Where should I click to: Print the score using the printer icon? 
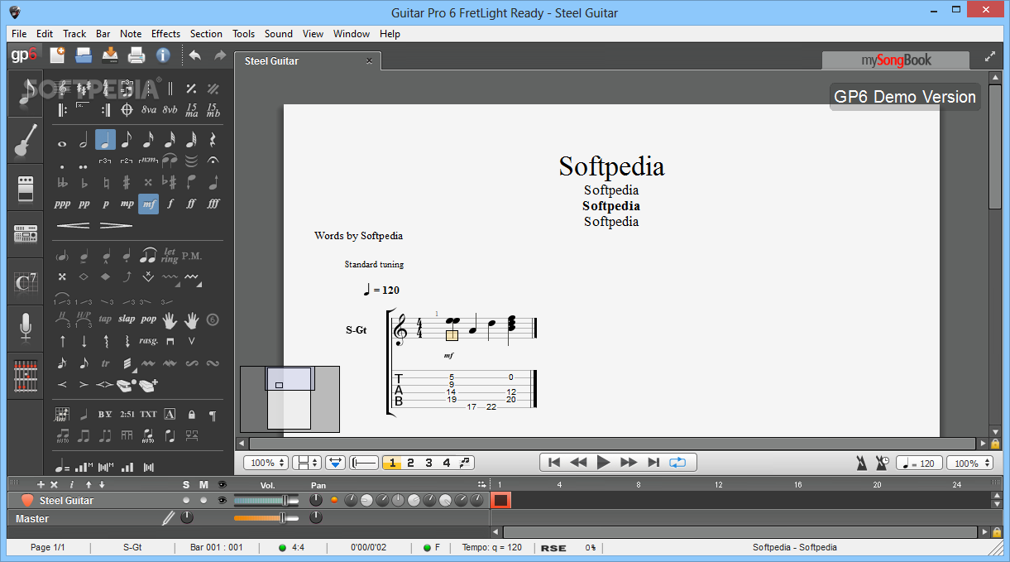click(x=136, y=55)
